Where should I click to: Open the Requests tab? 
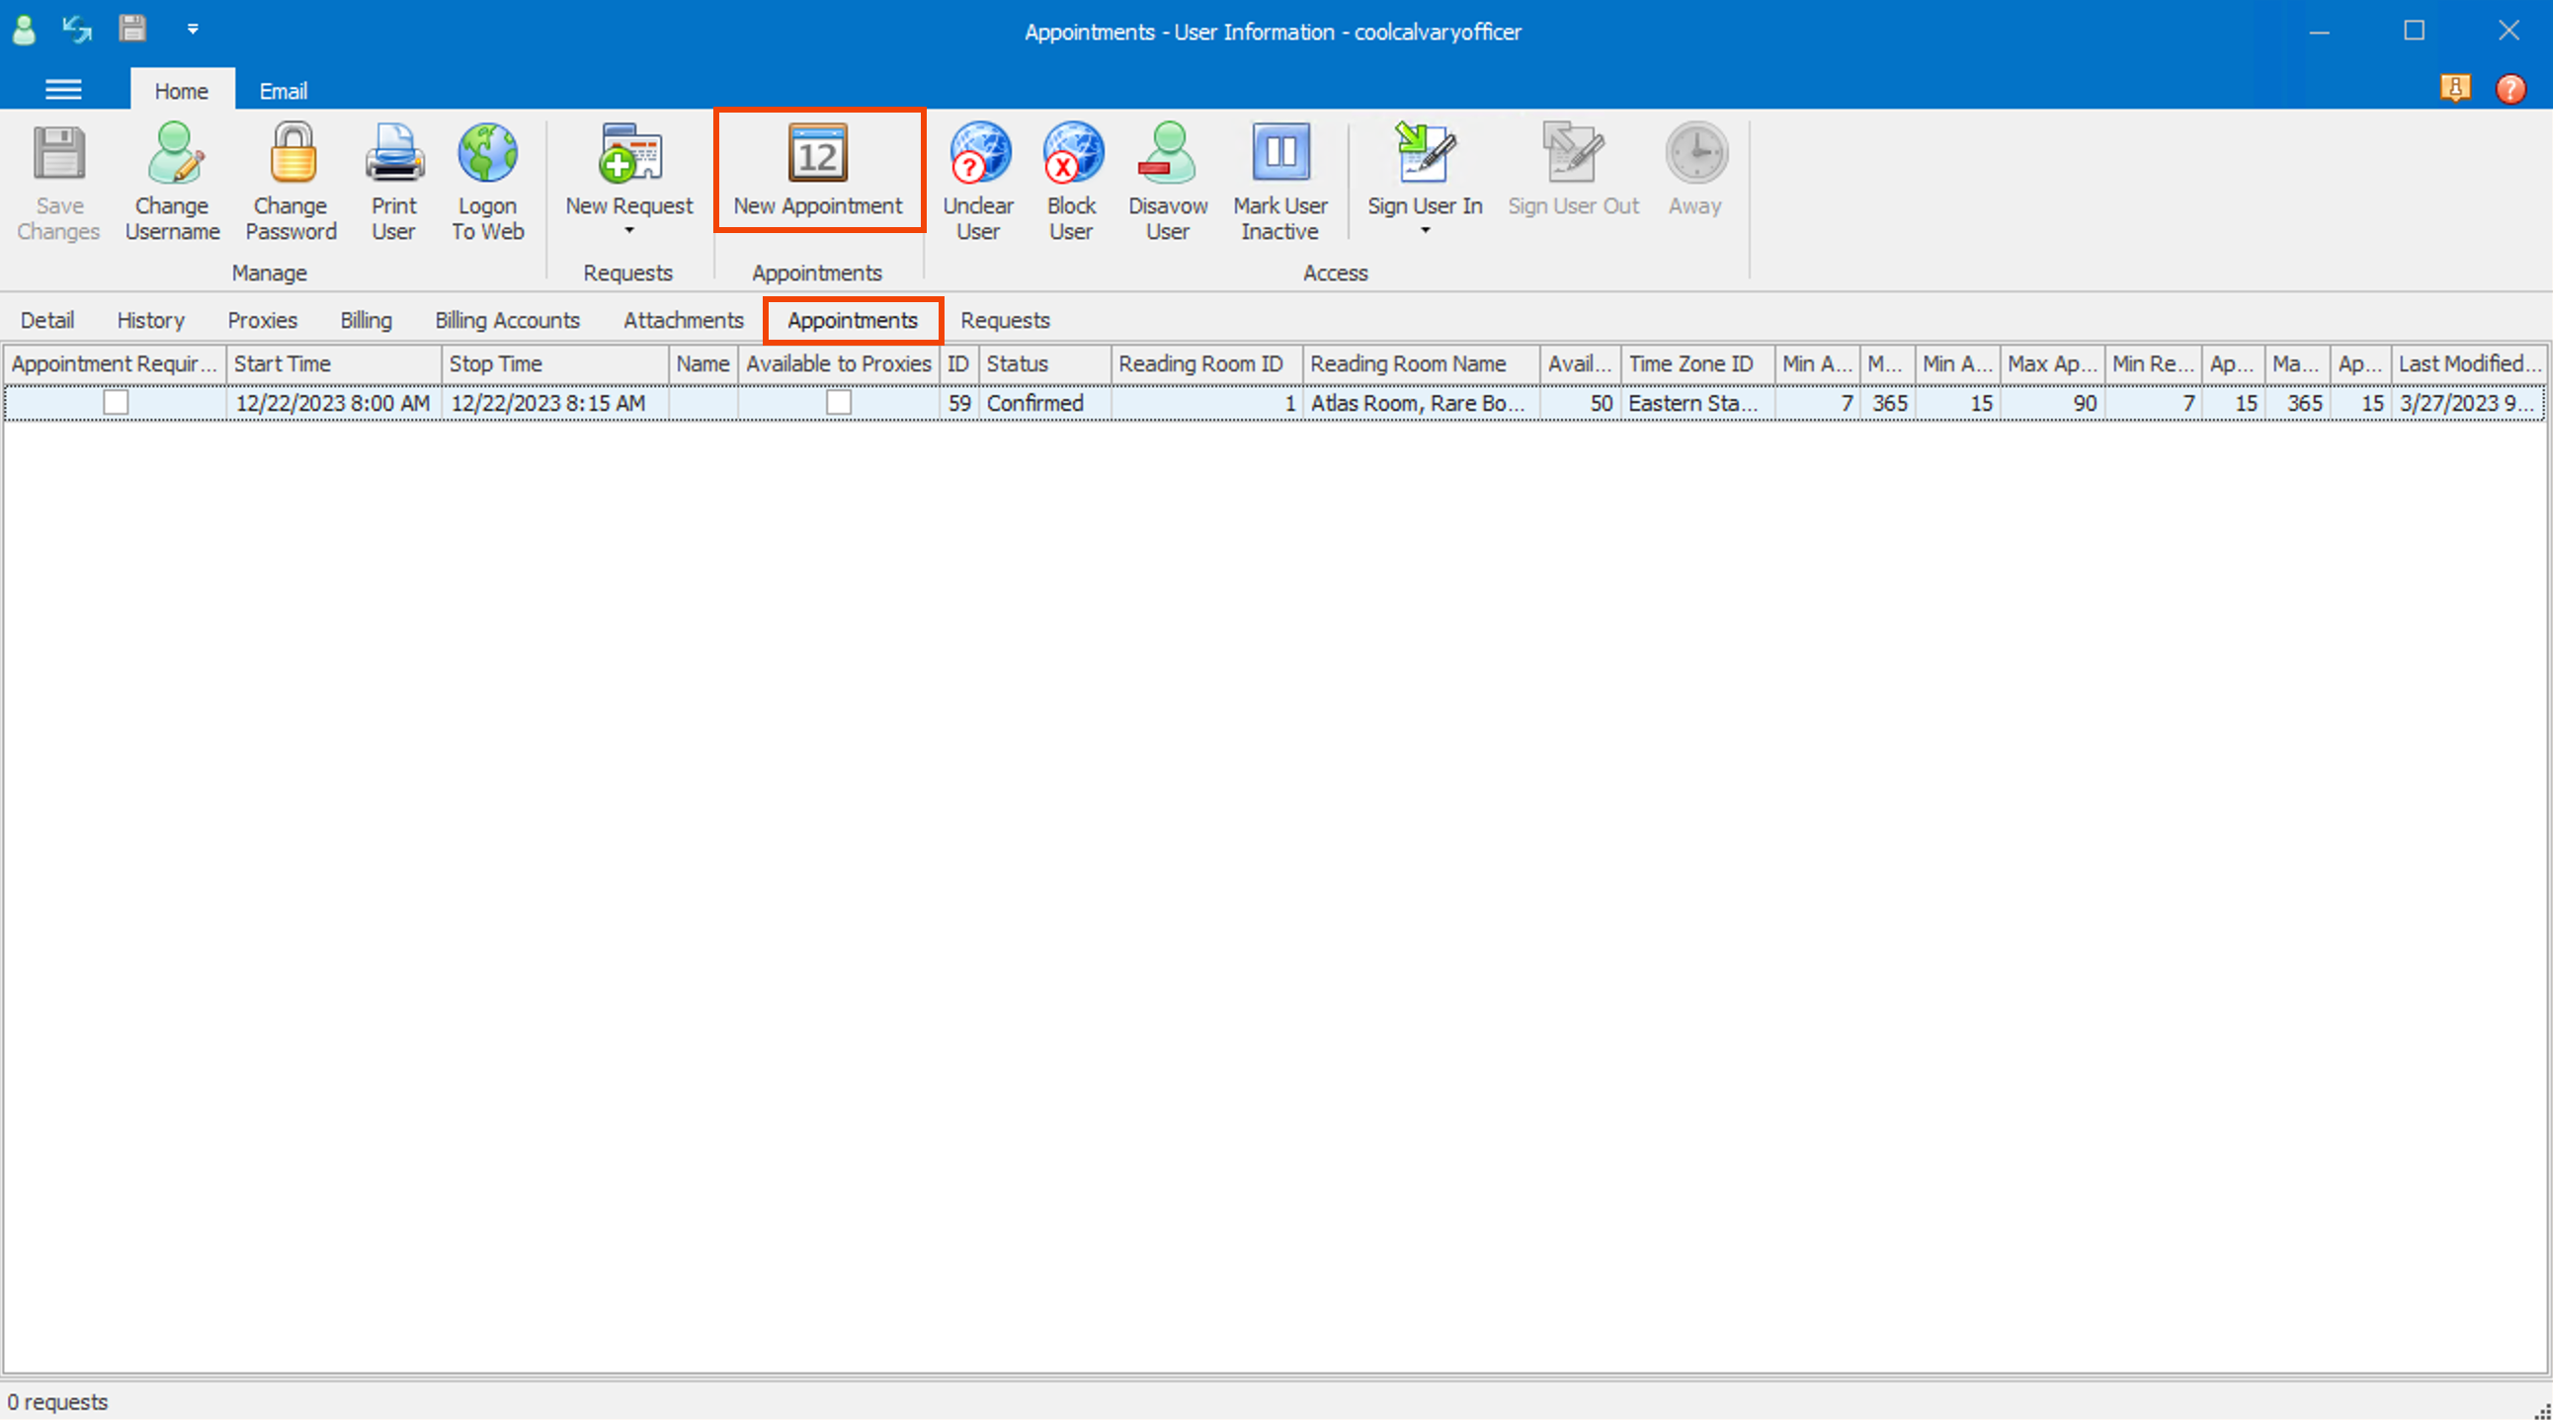click(x=1004, y=321)
